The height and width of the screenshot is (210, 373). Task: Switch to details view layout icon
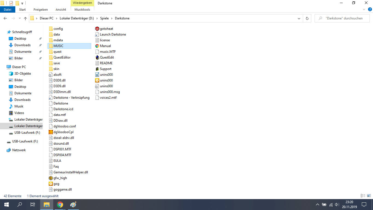(x=363, y=196)
